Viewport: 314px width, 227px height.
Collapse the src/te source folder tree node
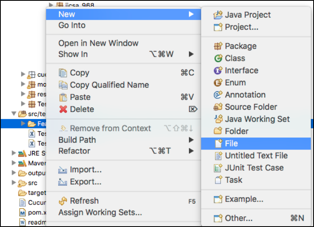click(14, 114)
